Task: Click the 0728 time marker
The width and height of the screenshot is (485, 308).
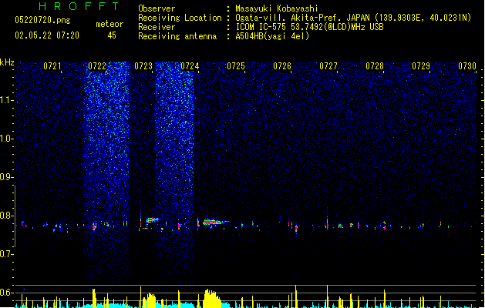Action: pos(375,66)
